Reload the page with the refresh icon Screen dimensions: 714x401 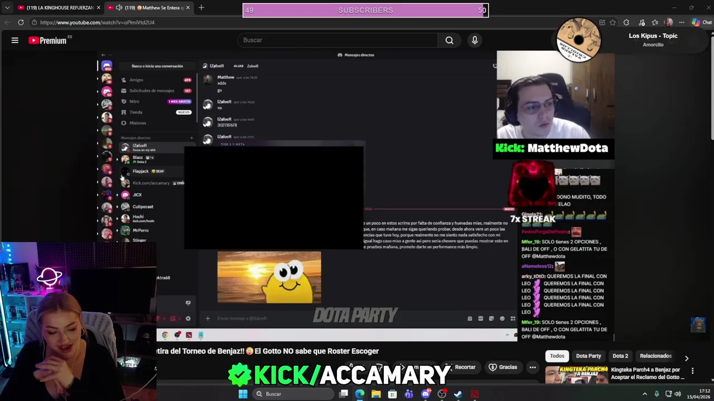coord(21,22)
